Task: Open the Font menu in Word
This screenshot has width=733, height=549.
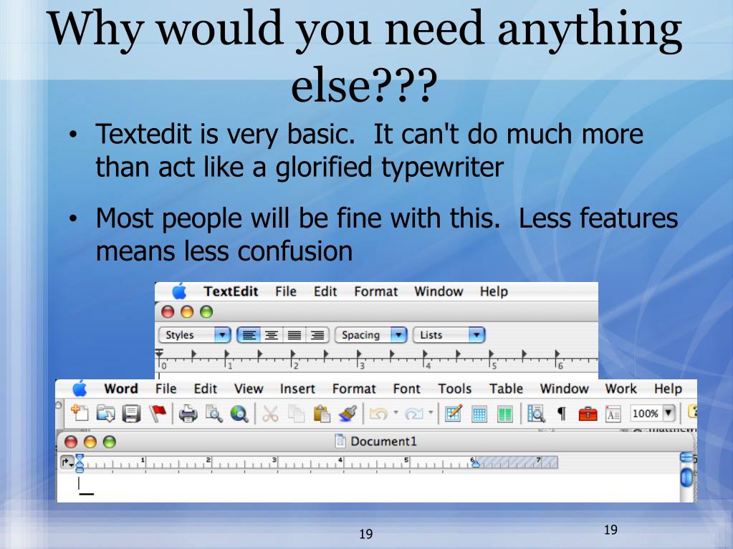Action: tap(407, 389)
